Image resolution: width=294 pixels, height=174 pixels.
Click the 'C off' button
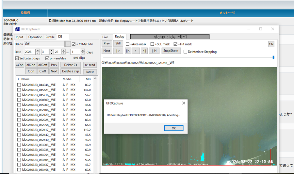point(43,71)
